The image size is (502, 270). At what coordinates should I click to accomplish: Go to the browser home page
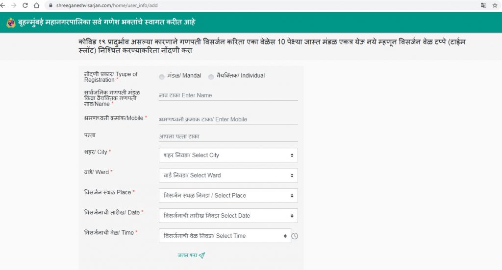[36, 5]
